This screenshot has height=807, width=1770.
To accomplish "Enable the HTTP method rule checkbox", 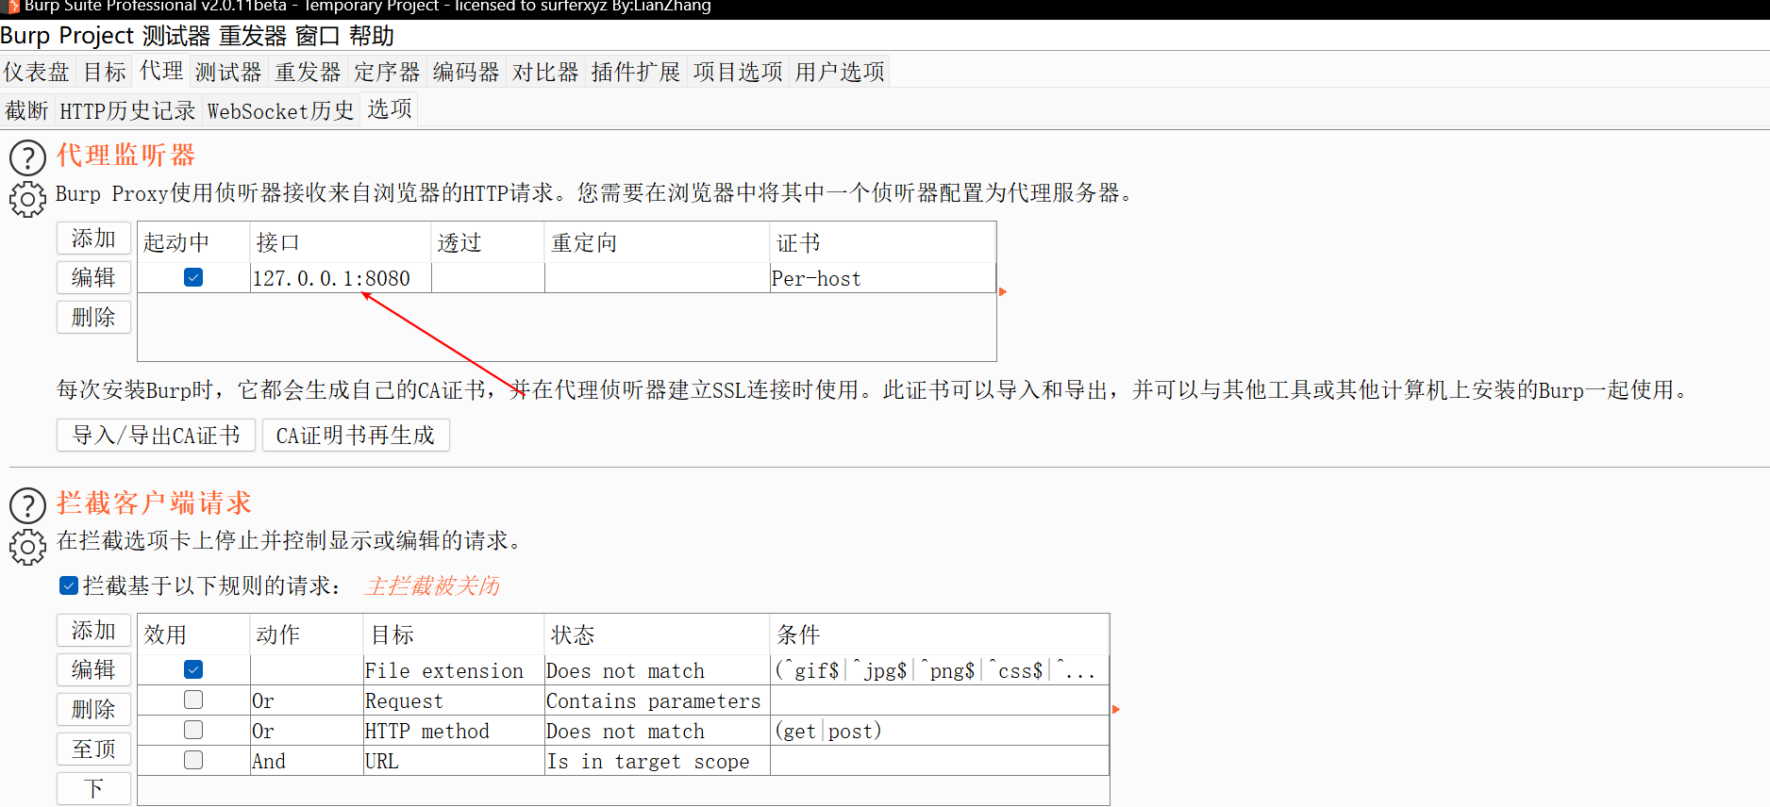I will pos(193,730).
